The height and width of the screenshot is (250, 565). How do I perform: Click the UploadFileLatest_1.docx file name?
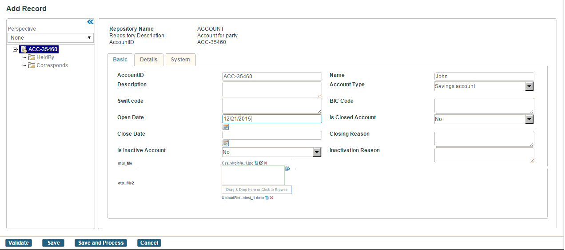coord(243,198)
